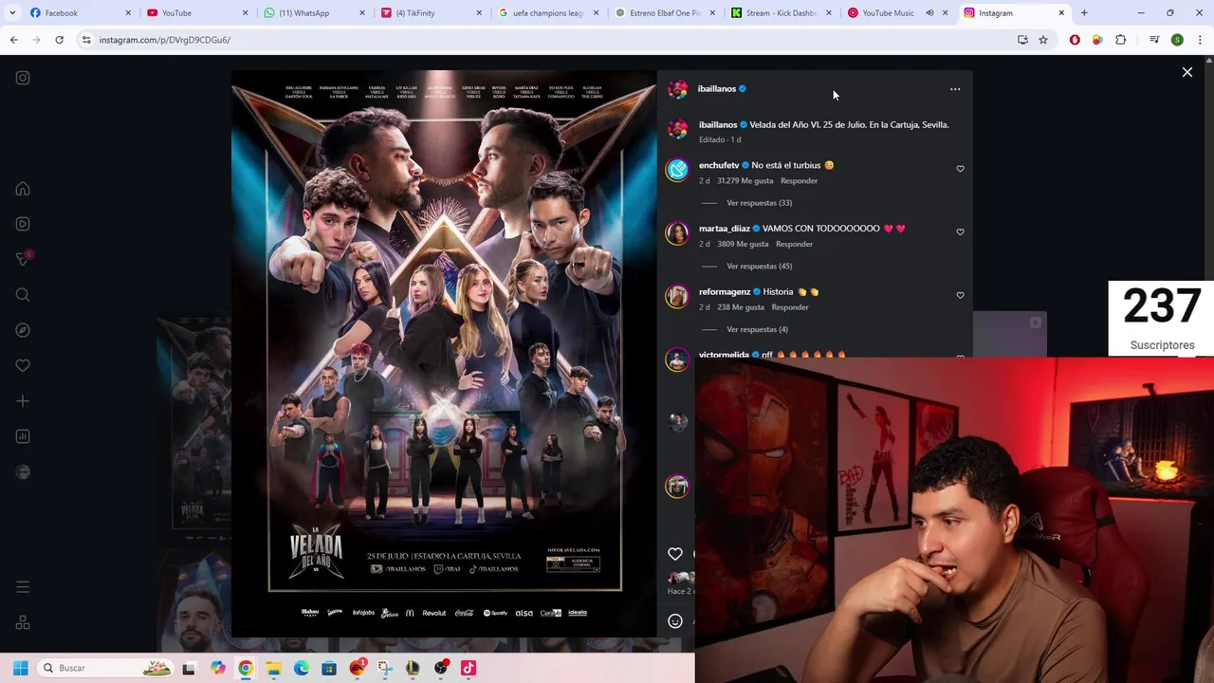Reply to martaa_diiaz comment
Image resolution: width=1214 pixels, height=683 pixels.
tap(794, 245)
